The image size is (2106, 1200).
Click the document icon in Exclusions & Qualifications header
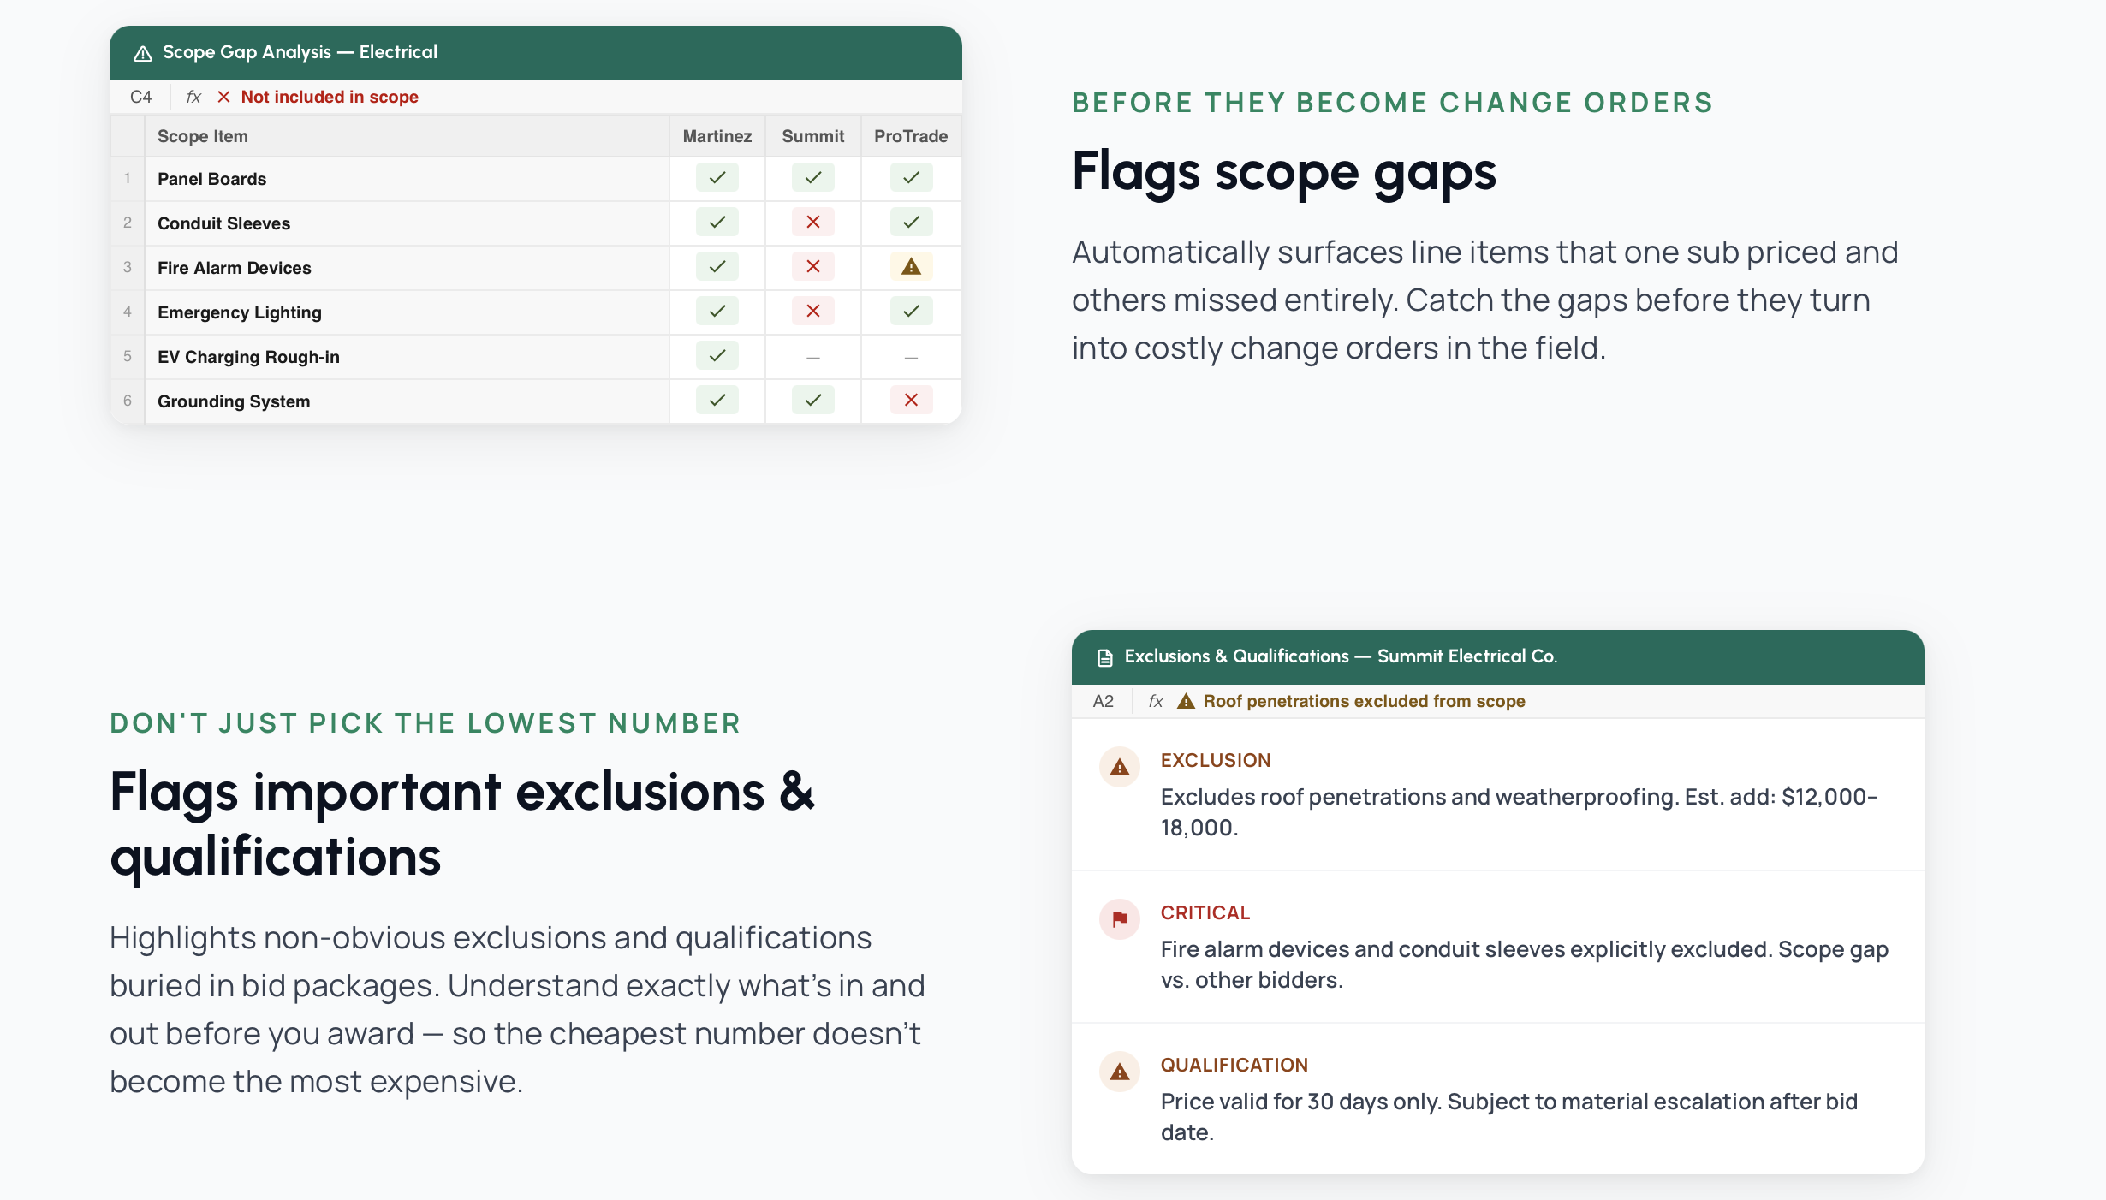pyautogui.click(x=1105, y=657)
